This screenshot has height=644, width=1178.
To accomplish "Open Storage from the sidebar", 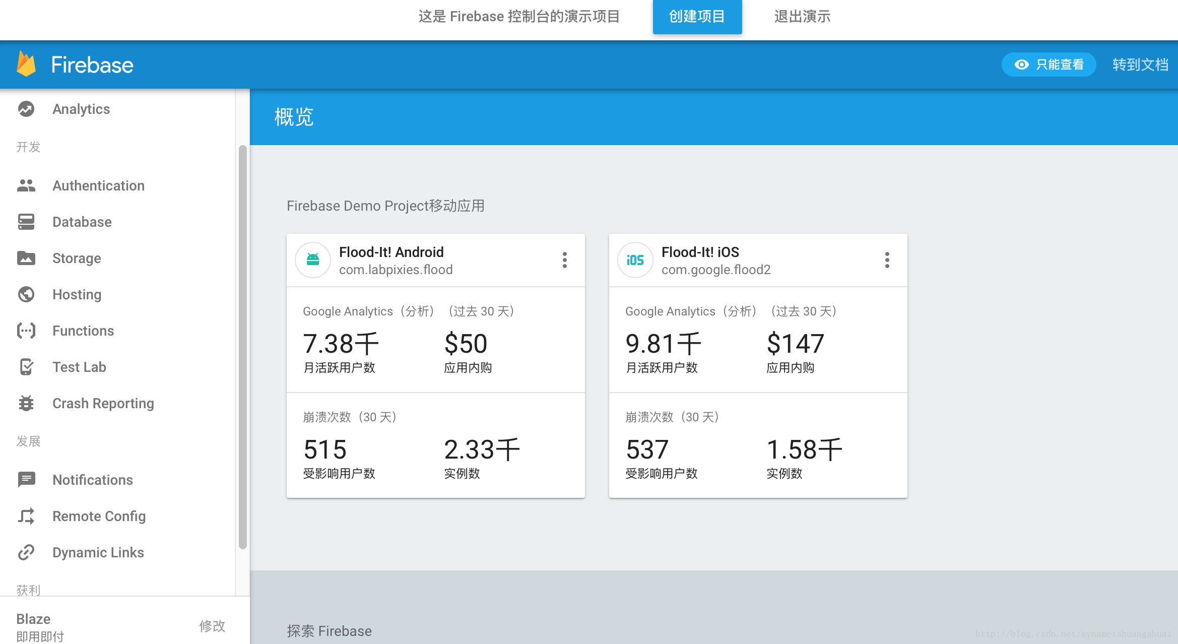I will (76, 258).
